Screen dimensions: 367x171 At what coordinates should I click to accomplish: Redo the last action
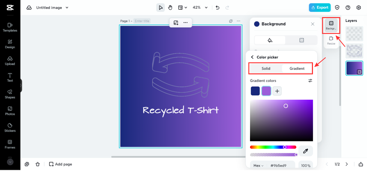[227, 7]
